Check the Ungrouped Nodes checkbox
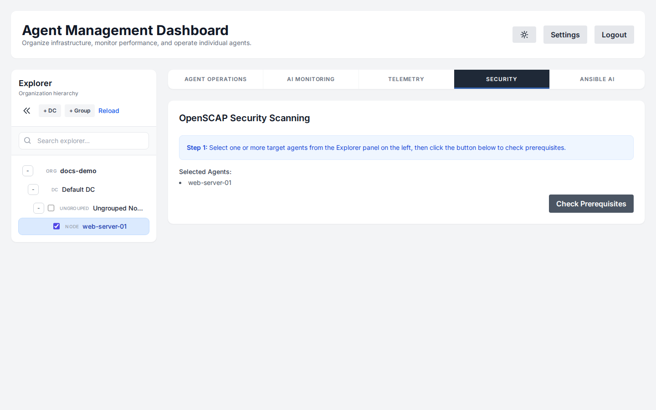 [x=51, y=208]
